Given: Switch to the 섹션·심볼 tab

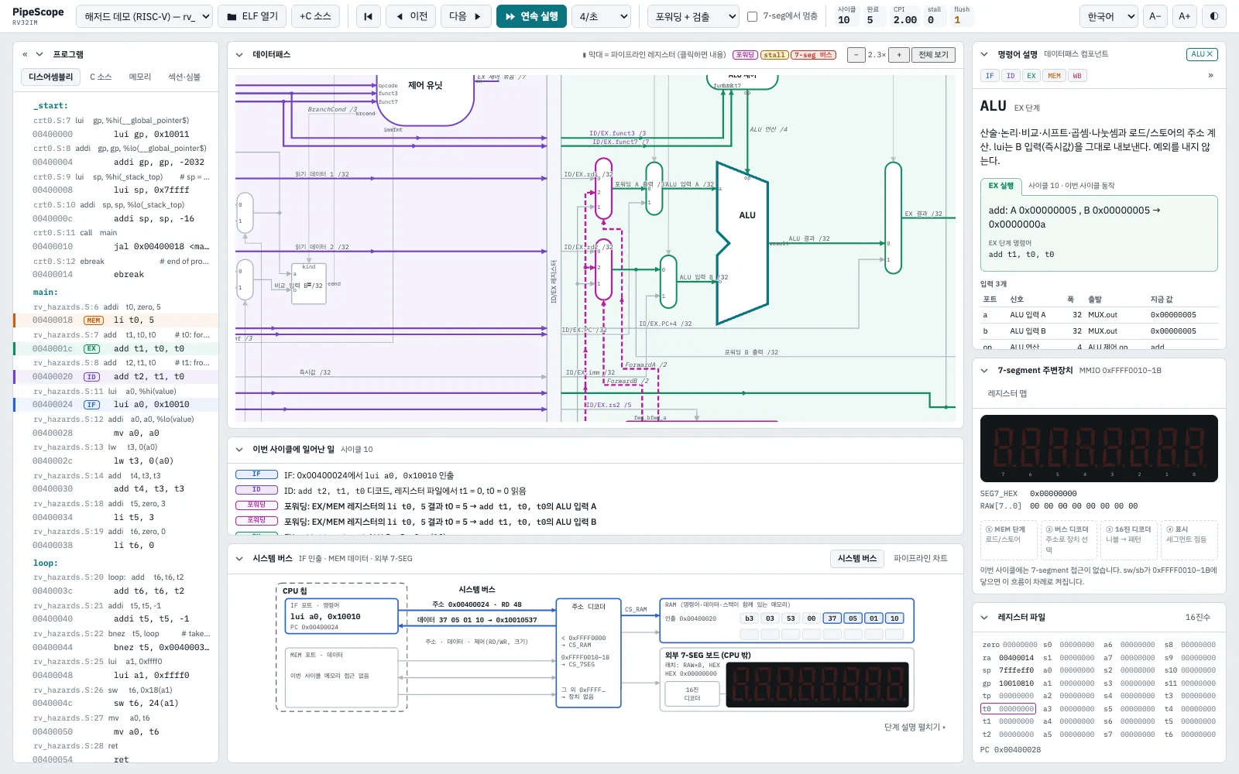Looking at the screenshot, I should pos(184,77).
